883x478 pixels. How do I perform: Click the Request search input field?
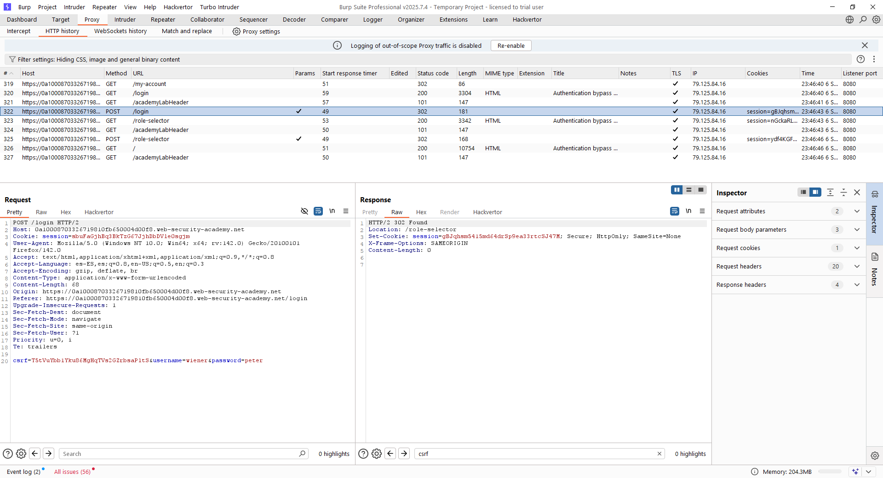pos(179,454)
